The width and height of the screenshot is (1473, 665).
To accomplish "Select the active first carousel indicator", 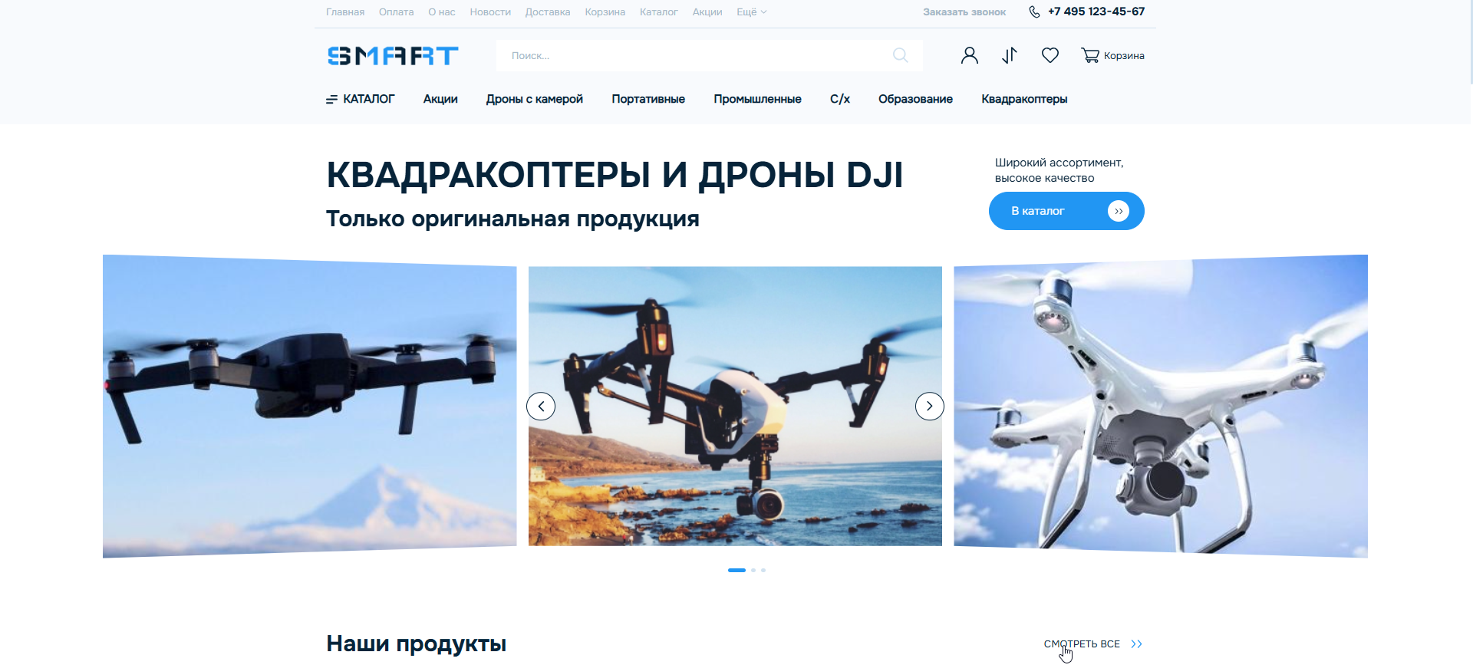I will 736,570.
